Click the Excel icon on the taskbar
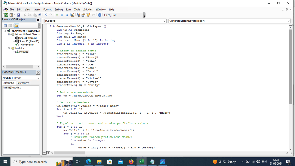Viewport: 295px width, 166px height. (x=142, y=162)
